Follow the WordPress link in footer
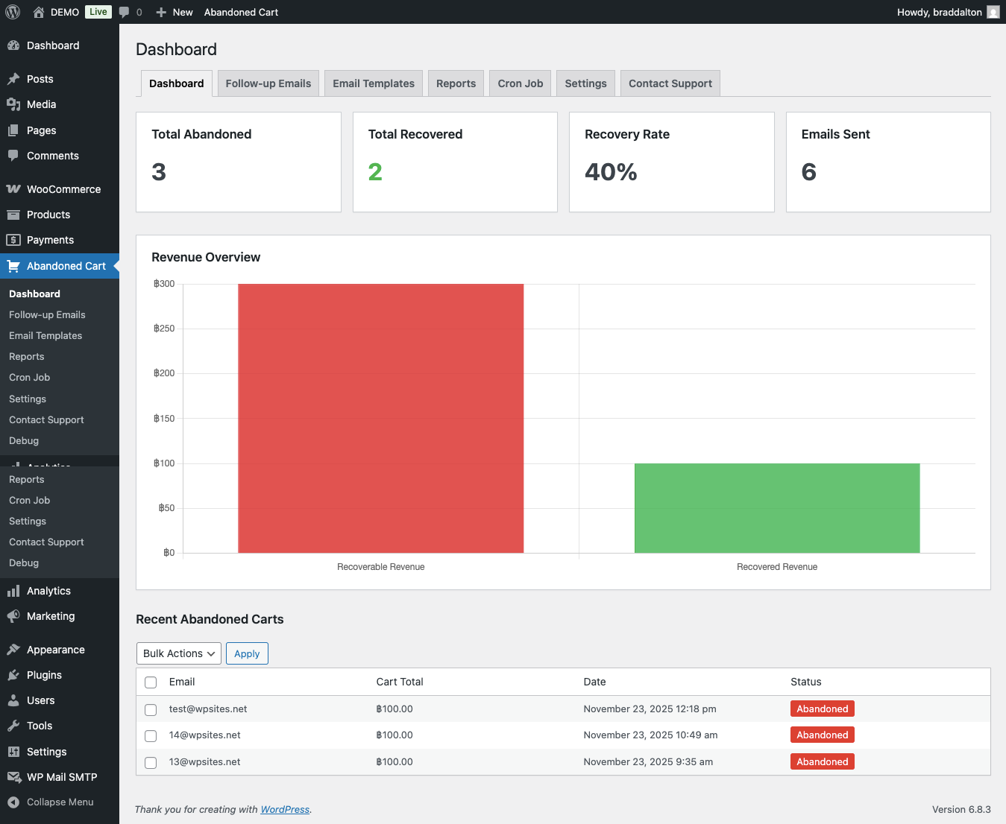 pyautogui.click(x=285, y=810)
